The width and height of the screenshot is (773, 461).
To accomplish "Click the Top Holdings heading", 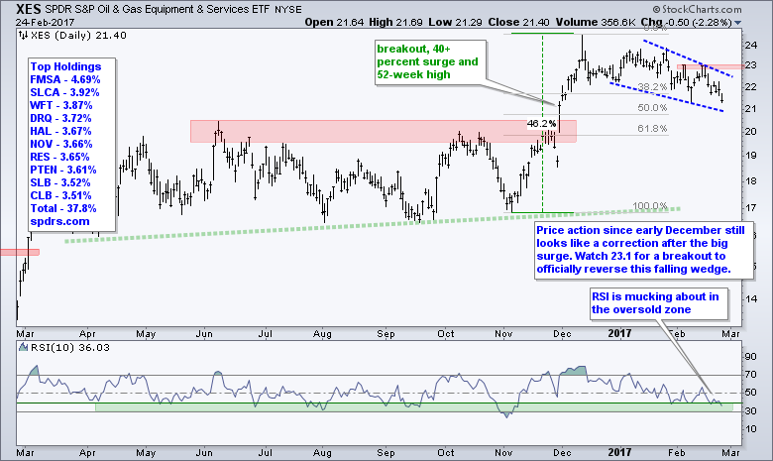I will 65,66.
